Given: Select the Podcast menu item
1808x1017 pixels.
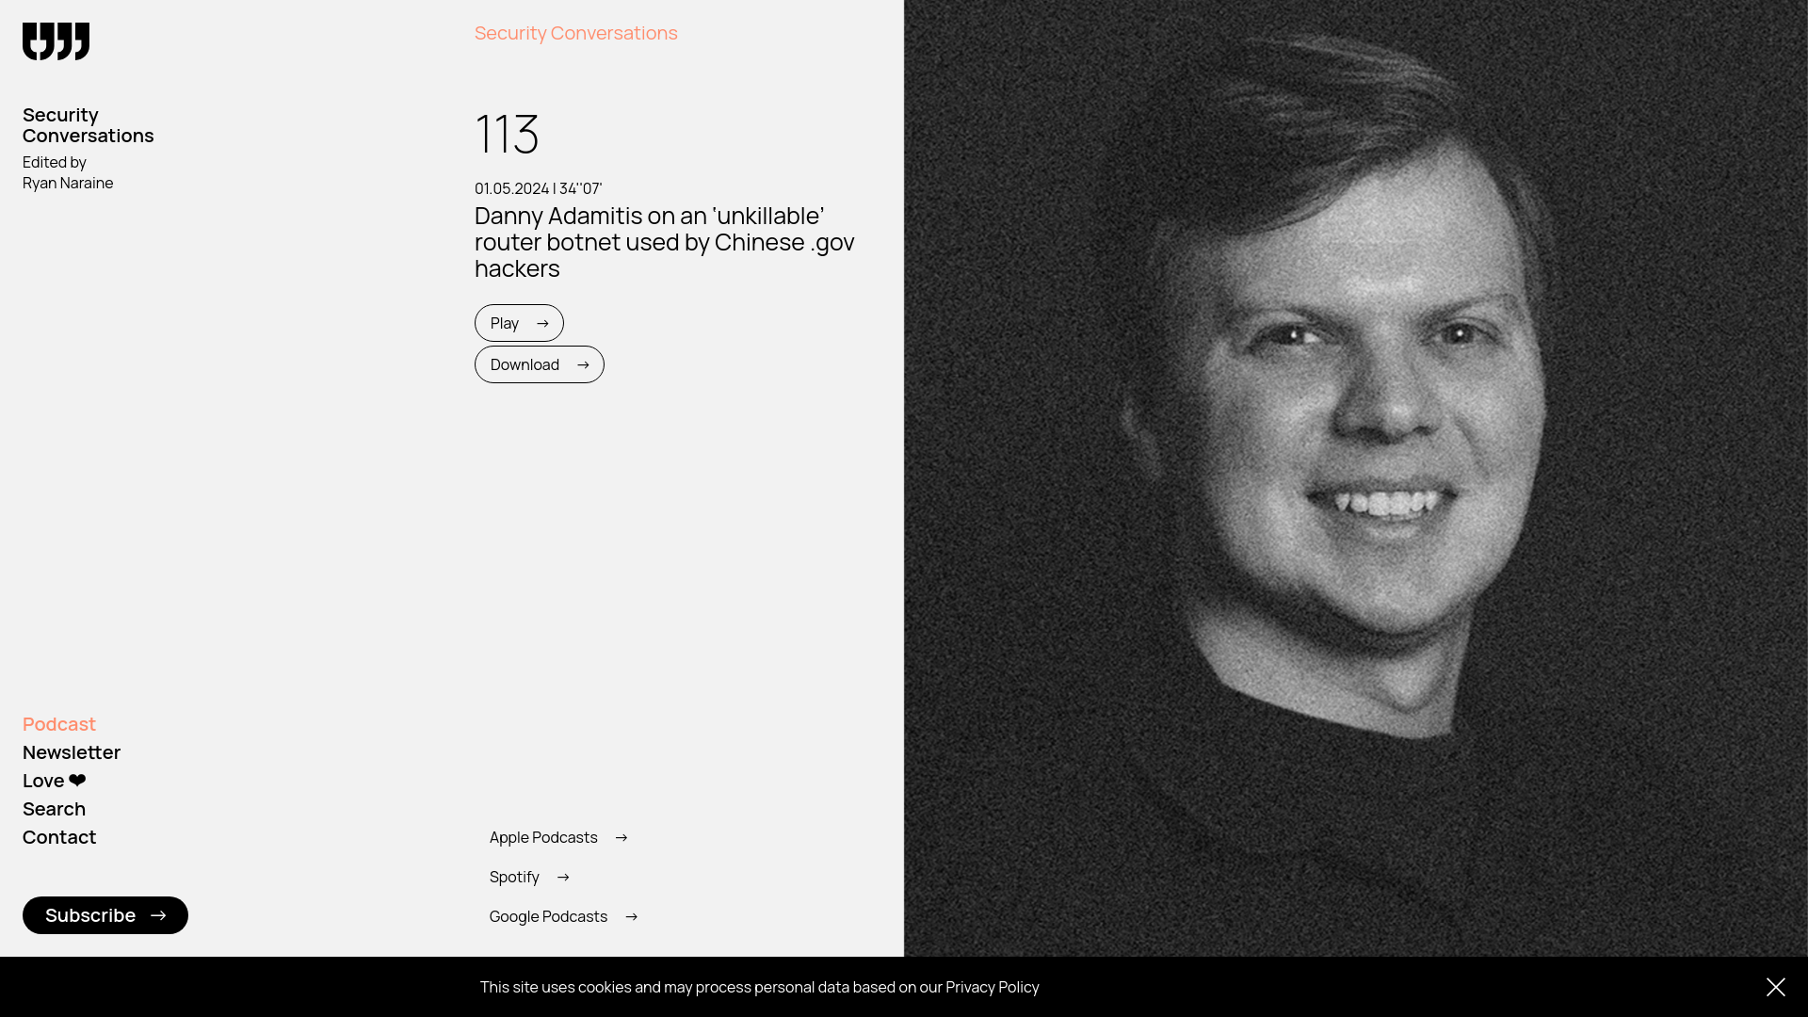Looking at the screenshot, I should [58, 722].
